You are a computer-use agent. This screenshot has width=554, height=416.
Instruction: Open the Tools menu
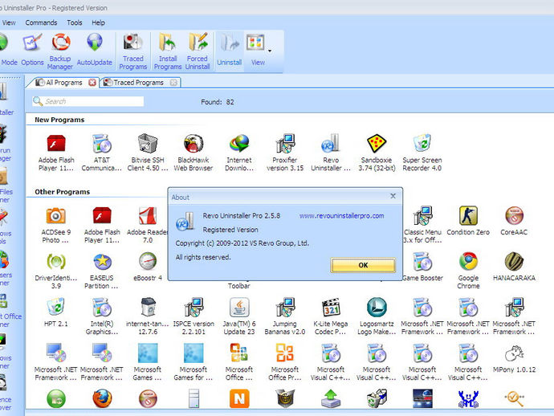pyautogui.click(x=75, y=22)
